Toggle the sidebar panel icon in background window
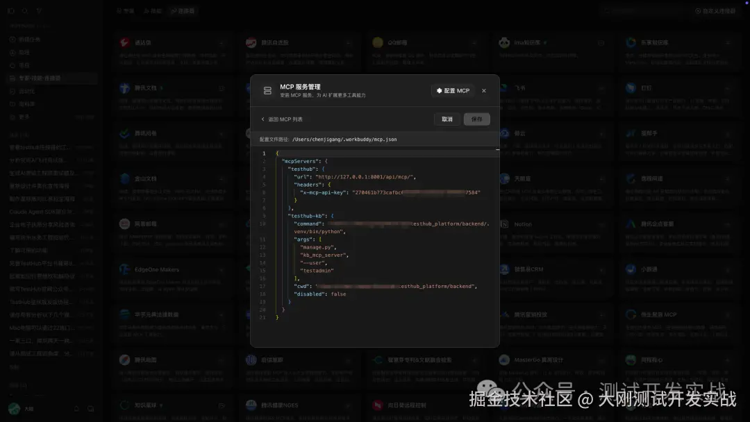Image resolution: width=750 pixels, height=422 pixels. [12, 10]
